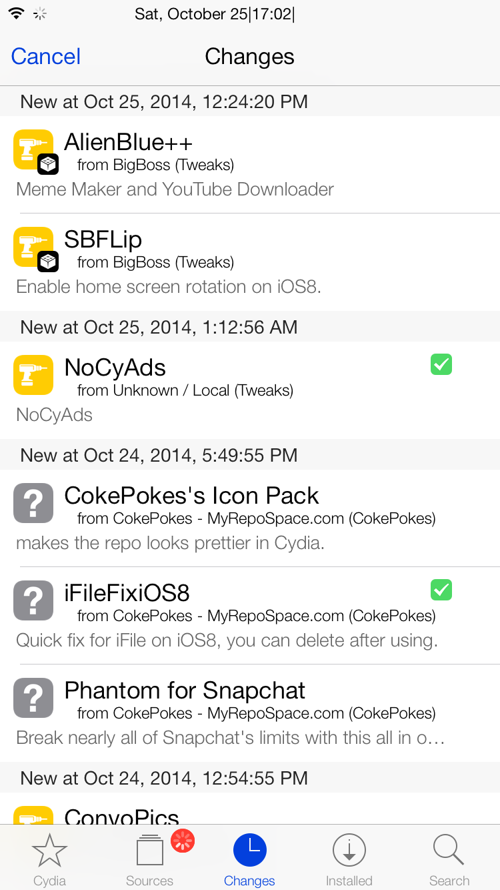Open the AlienBlue++ package icon

(x=33, y=149)
